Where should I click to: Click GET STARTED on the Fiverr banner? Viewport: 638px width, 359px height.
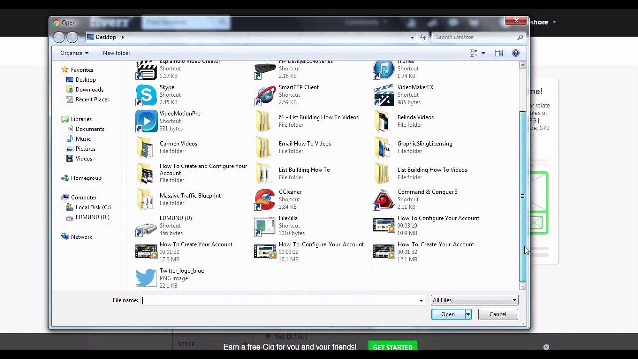393,347
